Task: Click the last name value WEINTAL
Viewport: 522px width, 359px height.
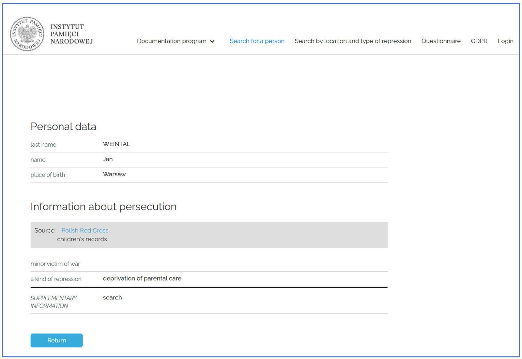Action: click(x=116, y=144)
